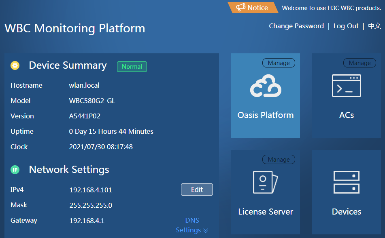385x238 pixels.
Task: Click the version value A5441P02
Action: pyautogui.click(x=85, y=116)
